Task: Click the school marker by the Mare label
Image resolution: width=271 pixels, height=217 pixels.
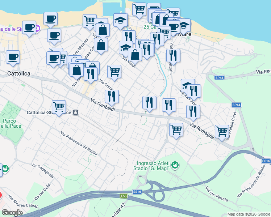Action: 185,26
